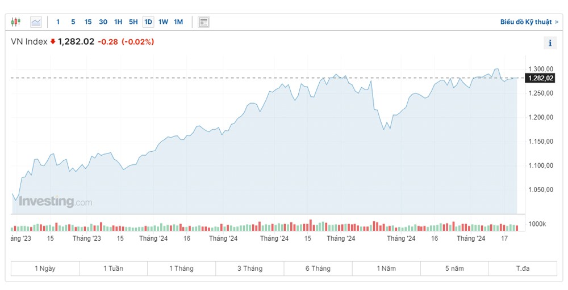Select the 1 Năm range button

click(x=386, y=268)
